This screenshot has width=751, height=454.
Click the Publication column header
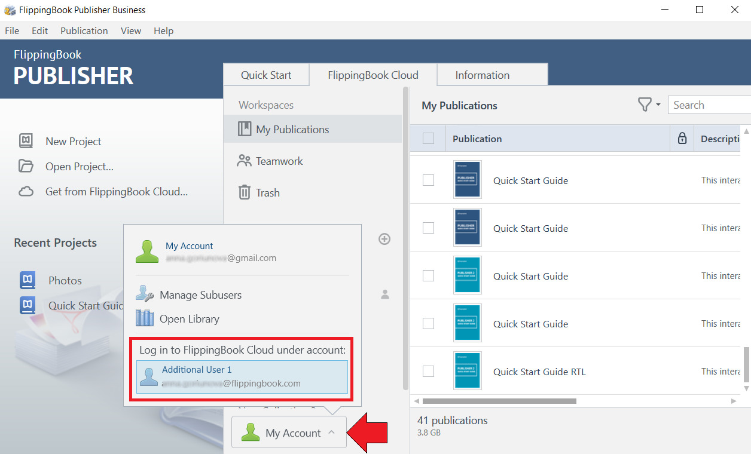pos(557,139)
